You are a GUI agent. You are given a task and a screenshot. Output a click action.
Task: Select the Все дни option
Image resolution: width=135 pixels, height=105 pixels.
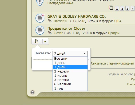click(70, 59)
